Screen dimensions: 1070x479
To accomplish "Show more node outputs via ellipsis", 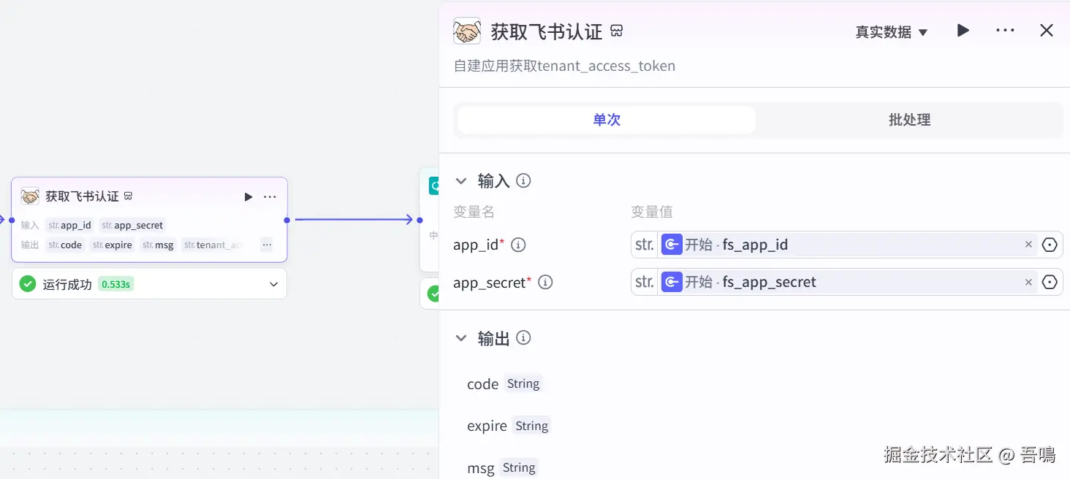I will click(267, 245).
